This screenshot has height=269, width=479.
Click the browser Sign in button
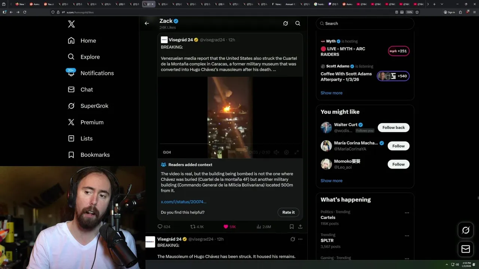pyautogui.click(x=449, y=12)
